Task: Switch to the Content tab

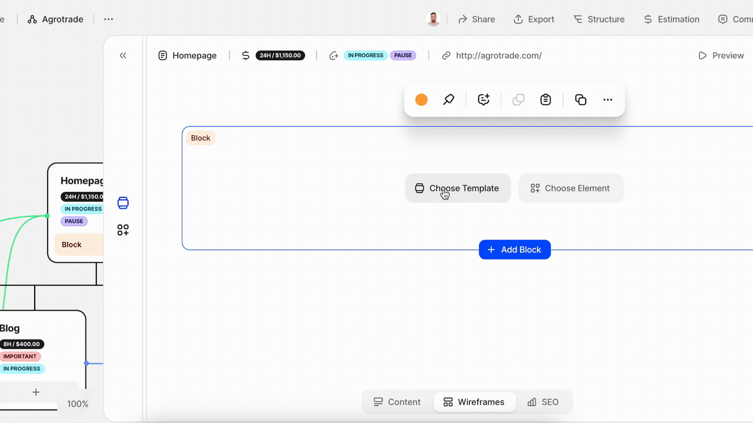Action: point(397,402)
